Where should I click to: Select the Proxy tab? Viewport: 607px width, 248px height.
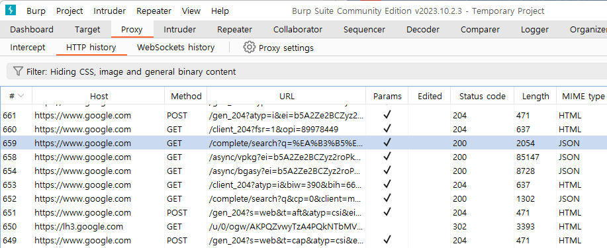[x=132, y=29]
